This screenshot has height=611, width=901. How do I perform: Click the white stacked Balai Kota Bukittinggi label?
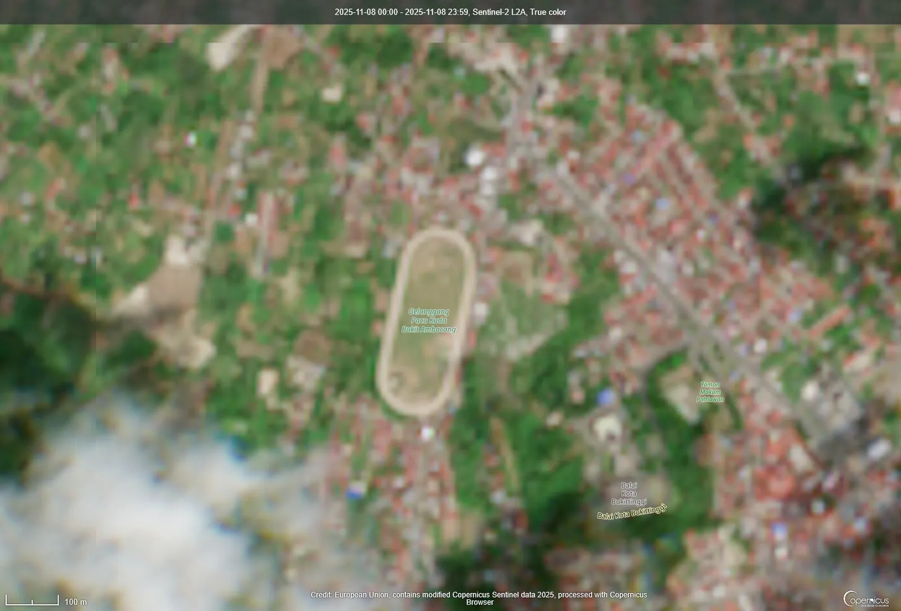pos(628,493)
